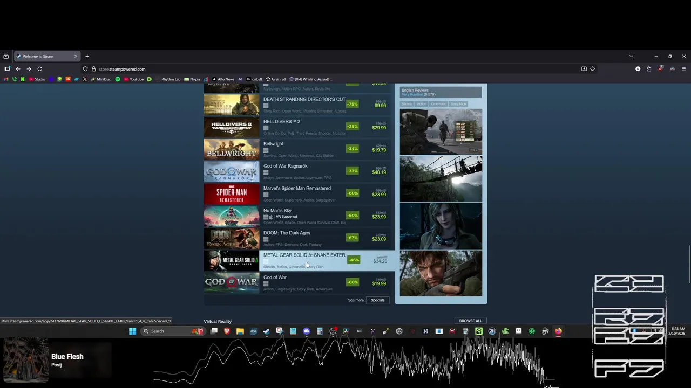The image size is (691, 388).
Task: Open the Rhythm Lab bookmark
Action: point(167,79)
